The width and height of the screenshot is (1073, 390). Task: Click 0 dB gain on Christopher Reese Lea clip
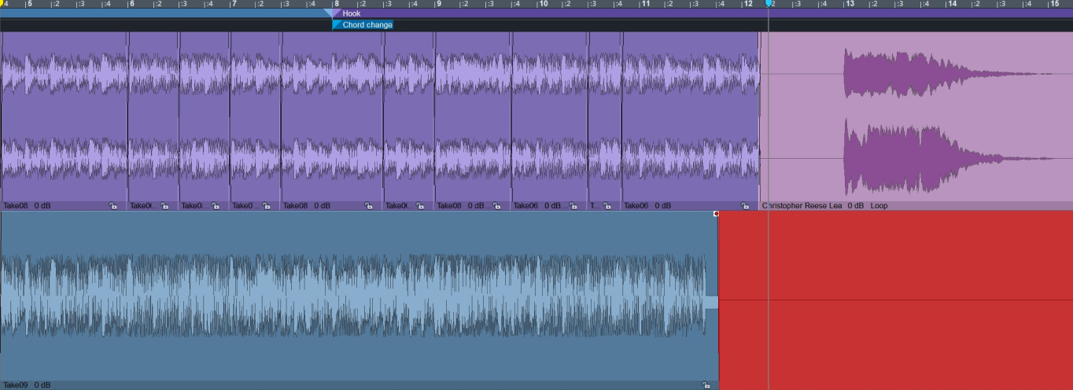[x=856, y=206]
